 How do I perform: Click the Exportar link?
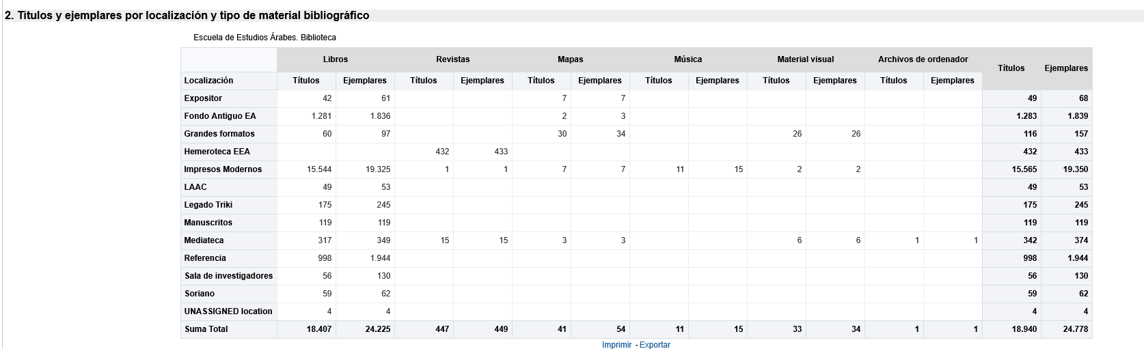pos(655,344)
